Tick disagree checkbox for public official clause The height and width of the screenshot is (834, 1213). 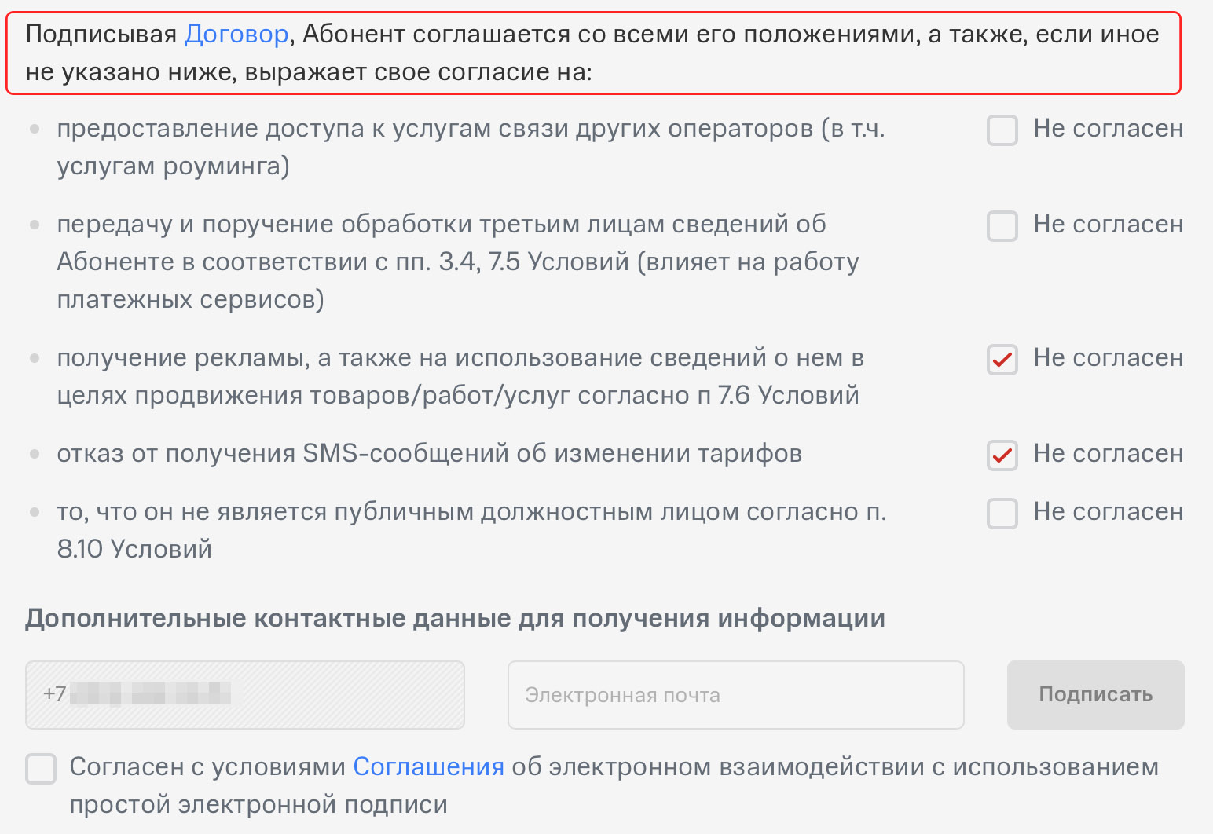1002,514
